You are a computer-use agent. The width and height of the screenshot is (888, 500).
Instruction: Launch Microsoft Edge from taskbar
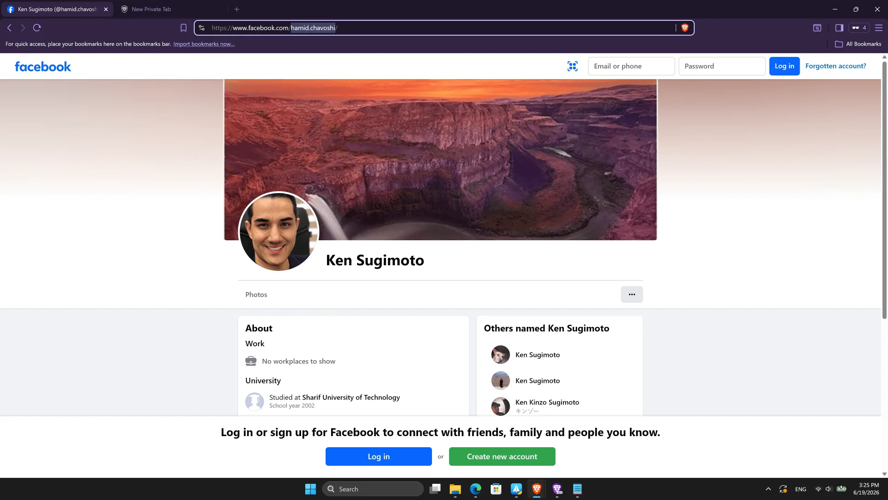click(475, 489)
